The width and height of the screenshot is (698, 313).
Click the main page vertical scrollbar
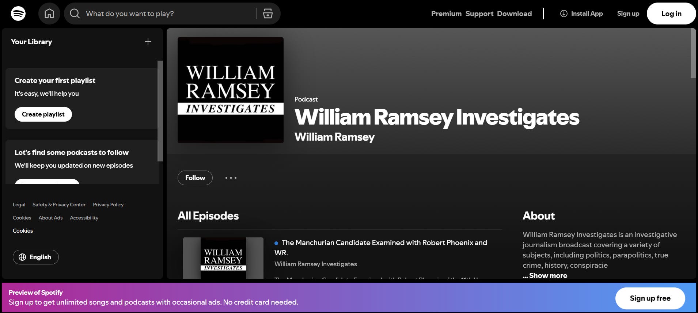pyautogui.click(x=693, y=53)
